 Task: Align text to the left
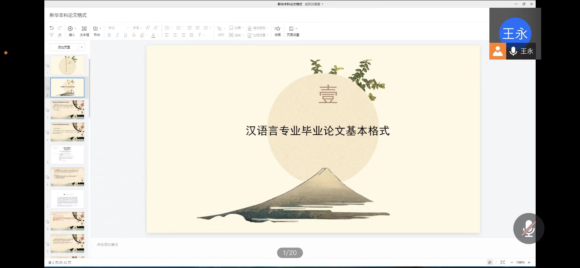[167, 35]
